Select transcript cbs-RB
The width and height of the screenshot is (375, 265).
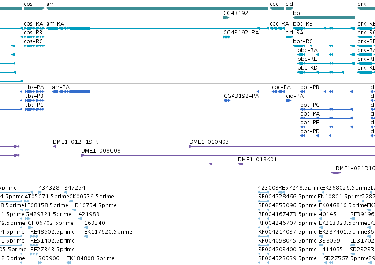[34, 37]
